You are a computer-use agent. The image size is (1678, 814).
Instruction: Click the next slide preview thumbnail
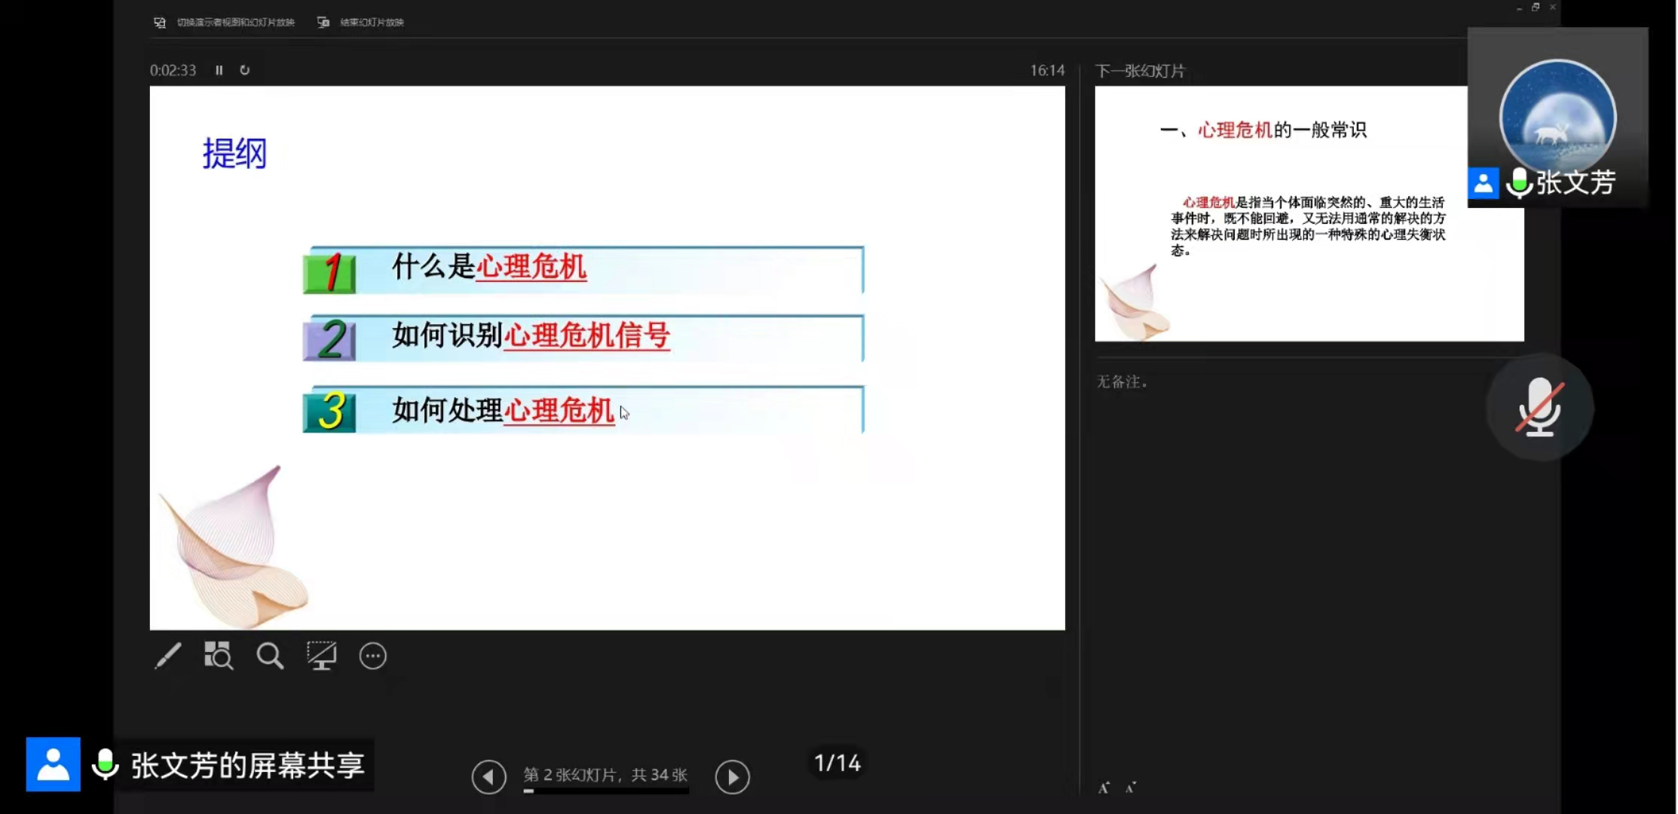1281,226
